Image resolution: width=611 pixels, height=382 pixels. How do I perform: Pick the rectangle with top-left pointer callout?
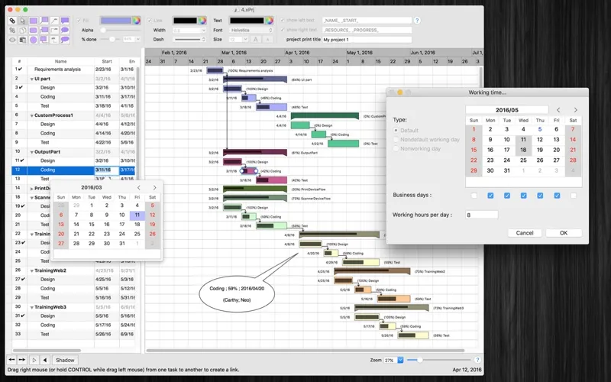pyautogui.click(x=44, y=21)
